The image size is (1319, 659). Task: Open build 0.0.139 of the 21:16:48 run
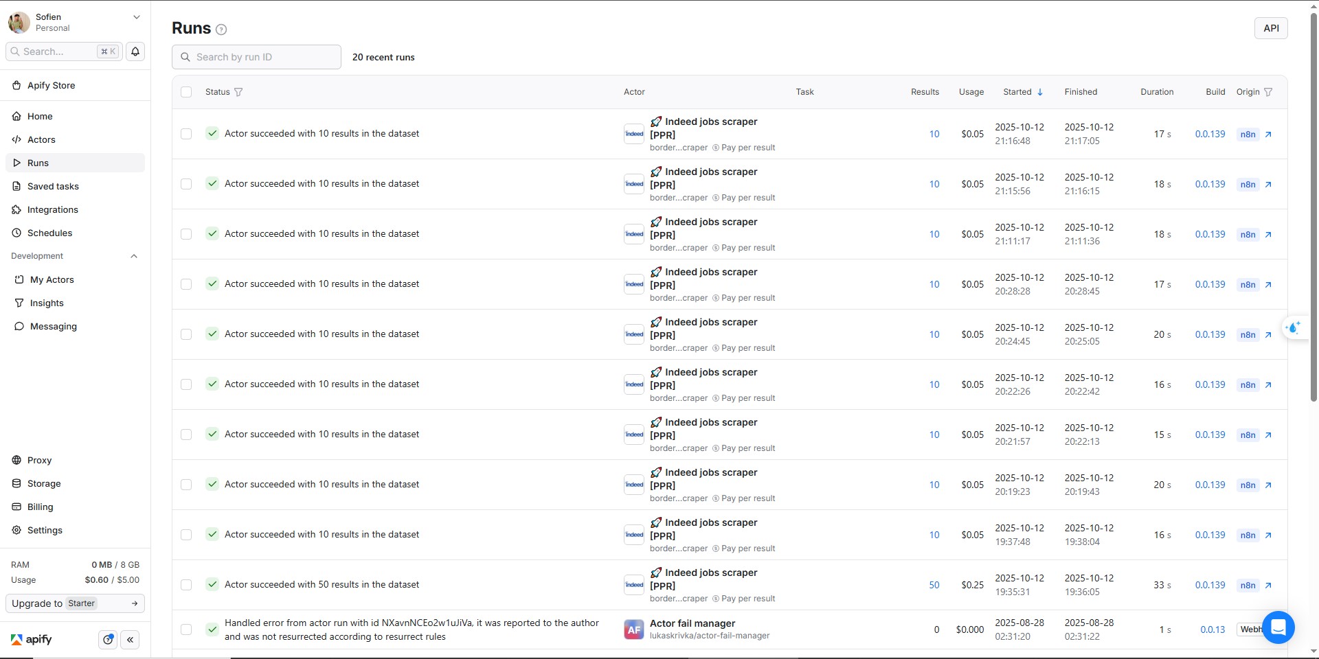click(1210, 134)
